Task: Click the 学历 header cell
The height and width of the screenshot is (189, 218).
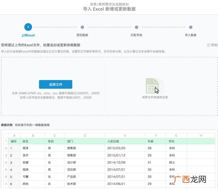Action: coord(176,141)
